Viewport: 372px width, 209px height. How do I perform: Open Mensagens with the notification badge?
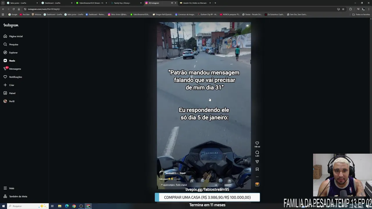(12, 69)
